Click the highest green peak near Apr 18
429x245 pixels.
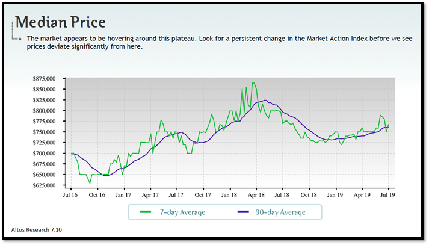[253, 83]
